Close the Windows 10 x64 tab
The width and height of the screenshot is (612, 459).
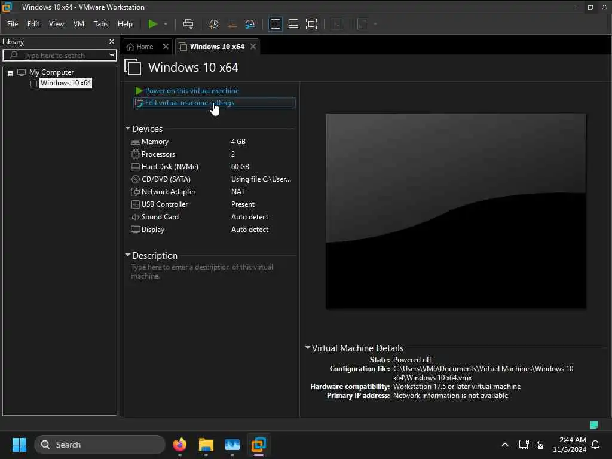[x=253, y=47]
